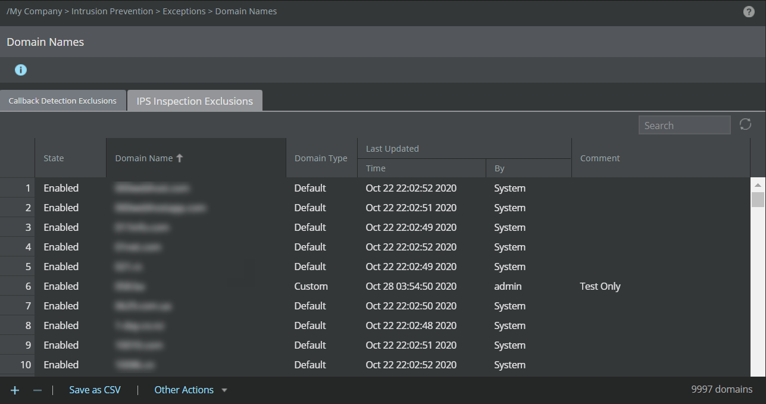Click 'Default' type in row 8

[x=310, y=325]
